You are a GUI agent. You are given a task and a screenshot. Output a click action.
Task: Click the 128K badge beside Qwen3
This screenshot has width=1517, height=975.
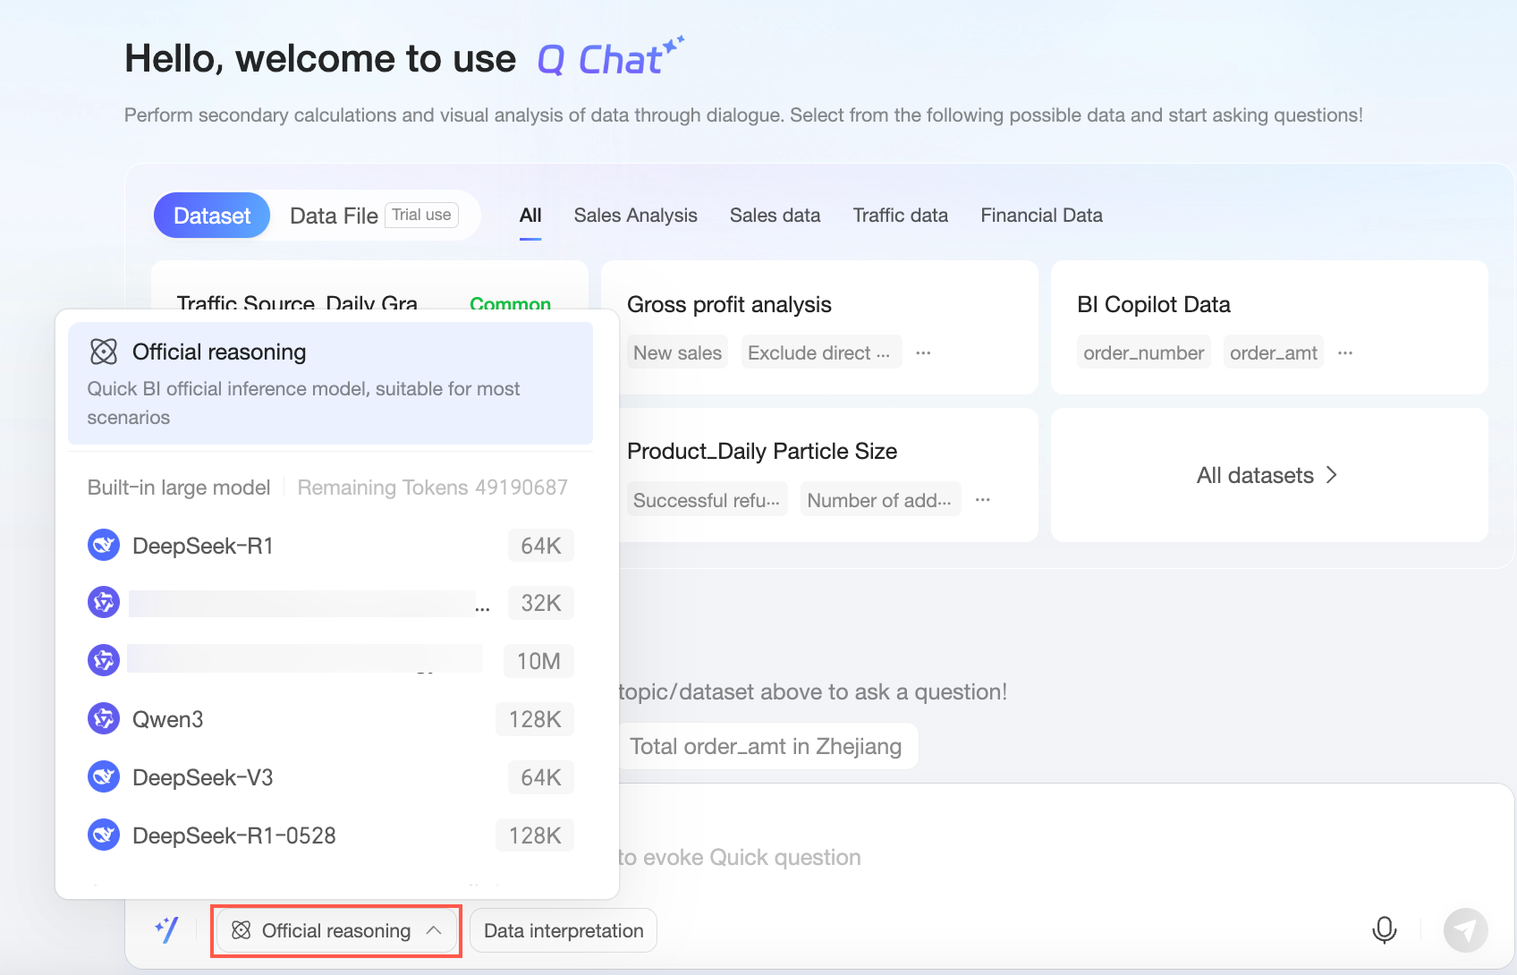click(535, 719)
